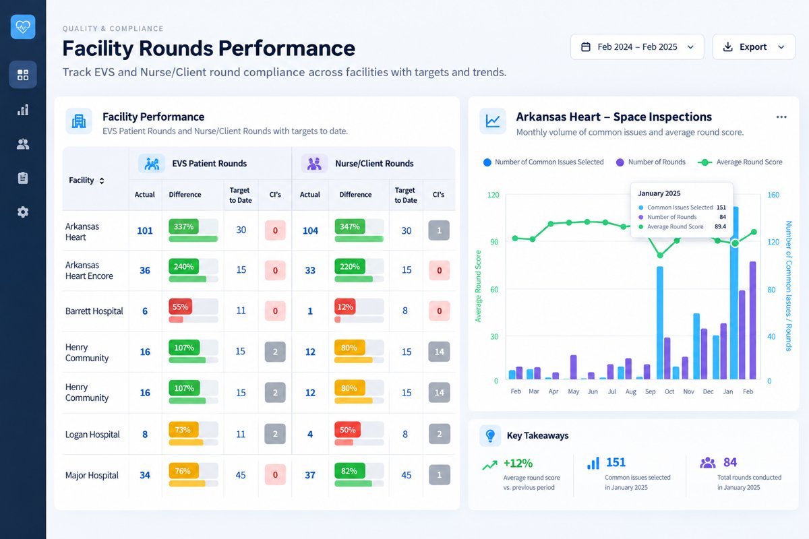Click January score point on green line
This screenshot has width=809, height=539.
click(735, 243)
